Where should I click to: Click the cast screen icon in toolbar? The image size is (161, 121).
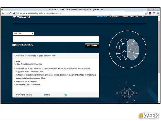[x=154, y=13]
